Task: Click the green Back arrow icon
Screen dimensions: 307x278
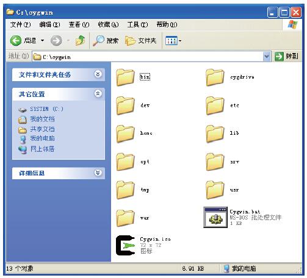Action: pos(16,41)
